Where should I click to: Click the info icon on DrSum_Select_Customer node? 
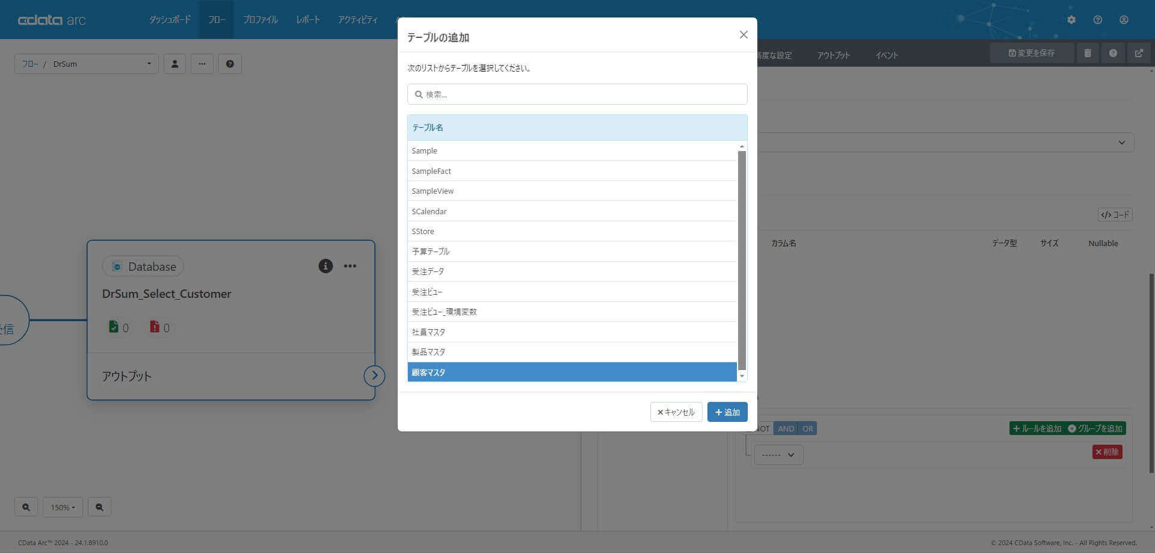pyautogui.click(x=325, y=265)
